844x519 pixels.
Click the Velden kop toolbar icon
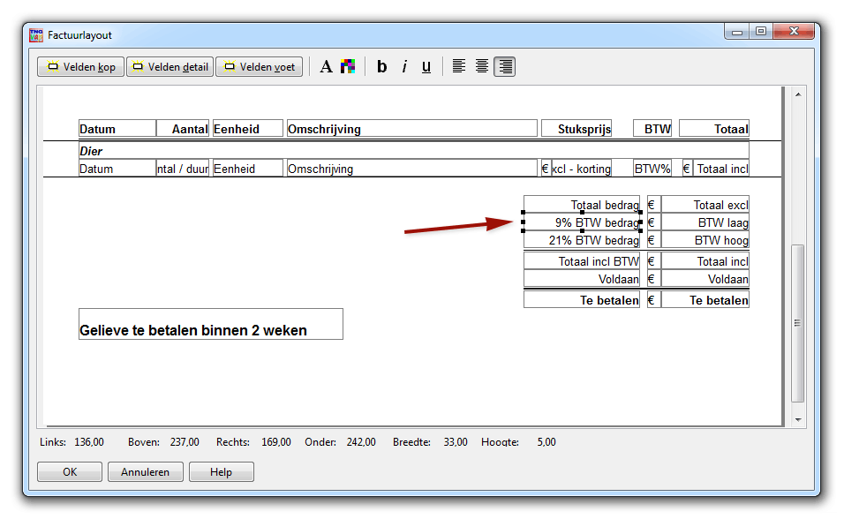80,65
